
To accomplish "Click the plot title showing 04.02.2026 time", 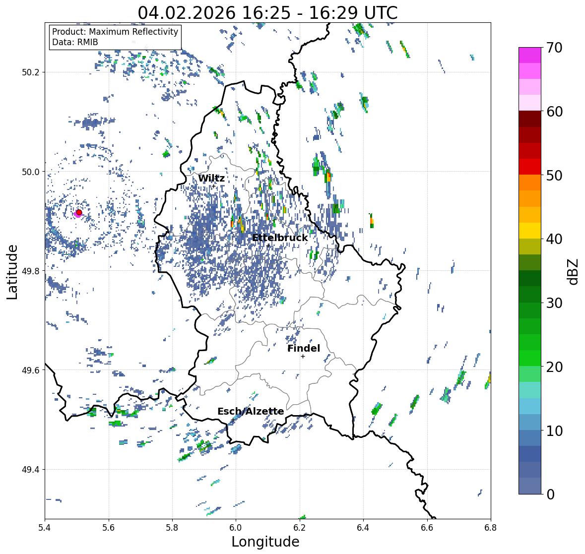I will click(x=267, y=13).
